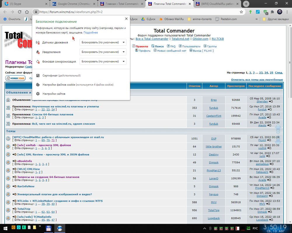
Task: Click the site info lock icon in address bar
Action: point(36,12)
